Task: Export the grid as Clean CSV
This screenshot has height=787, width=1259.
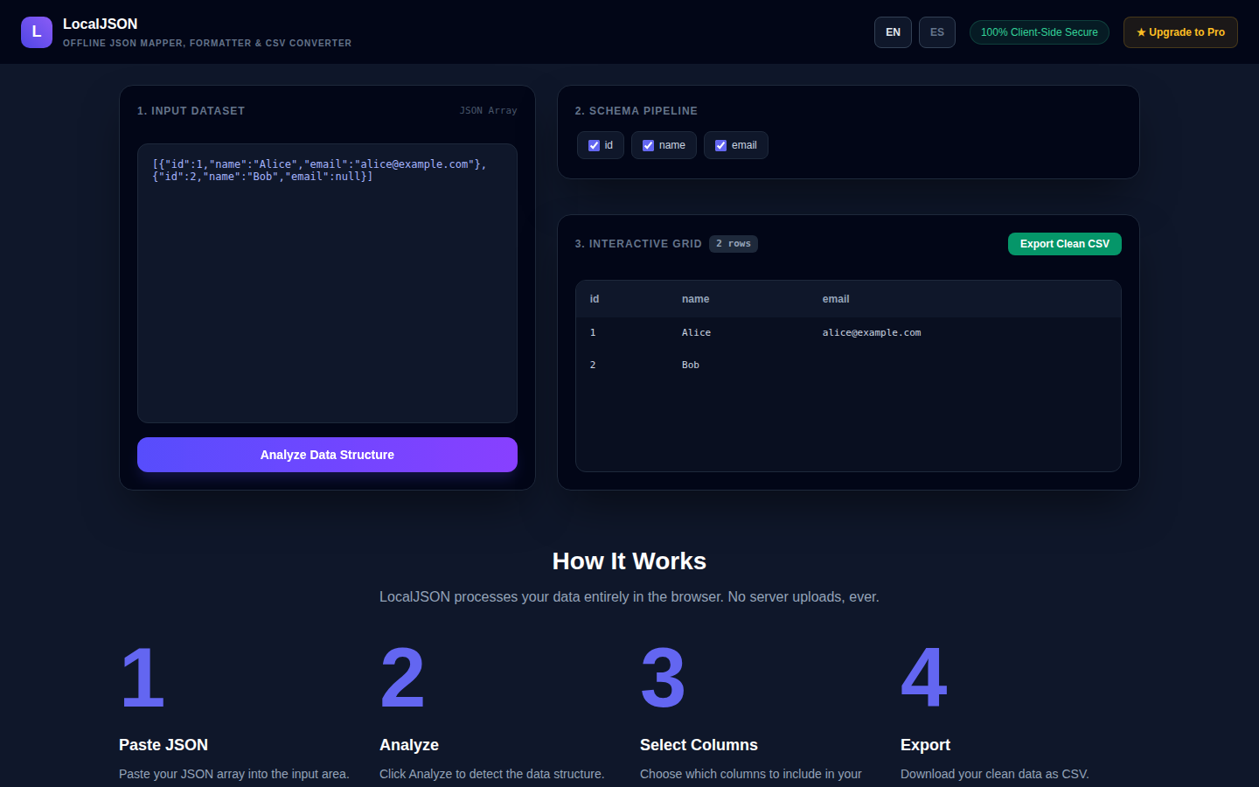Action: click(x=1065, y=244)
